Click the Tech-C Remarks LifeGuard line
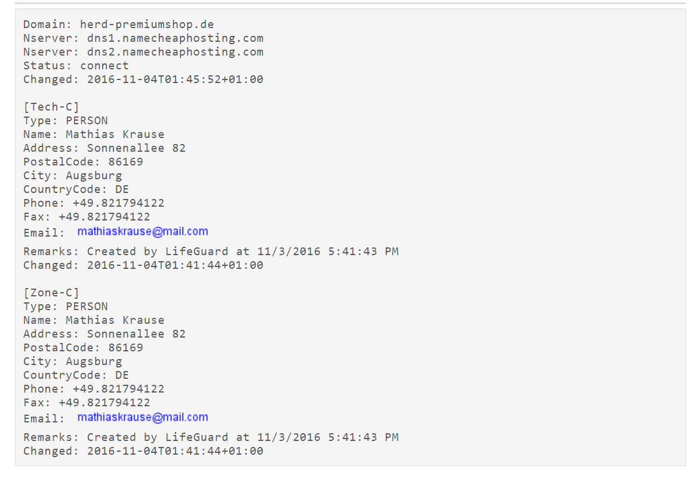This screenshot has width=698, height=481. pos(211,252)
